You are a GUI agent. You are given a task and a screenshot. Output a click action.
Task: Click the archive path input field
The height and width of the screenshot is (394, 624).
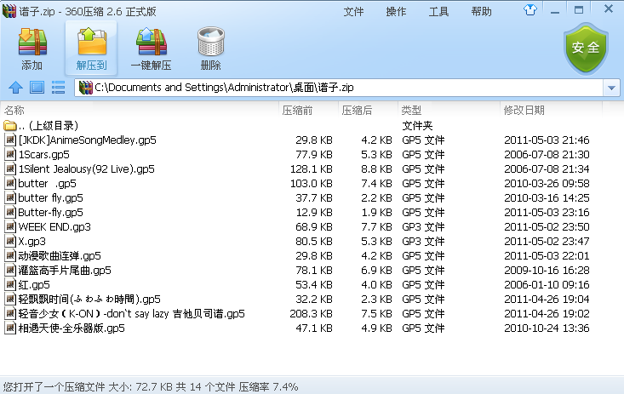339,88
